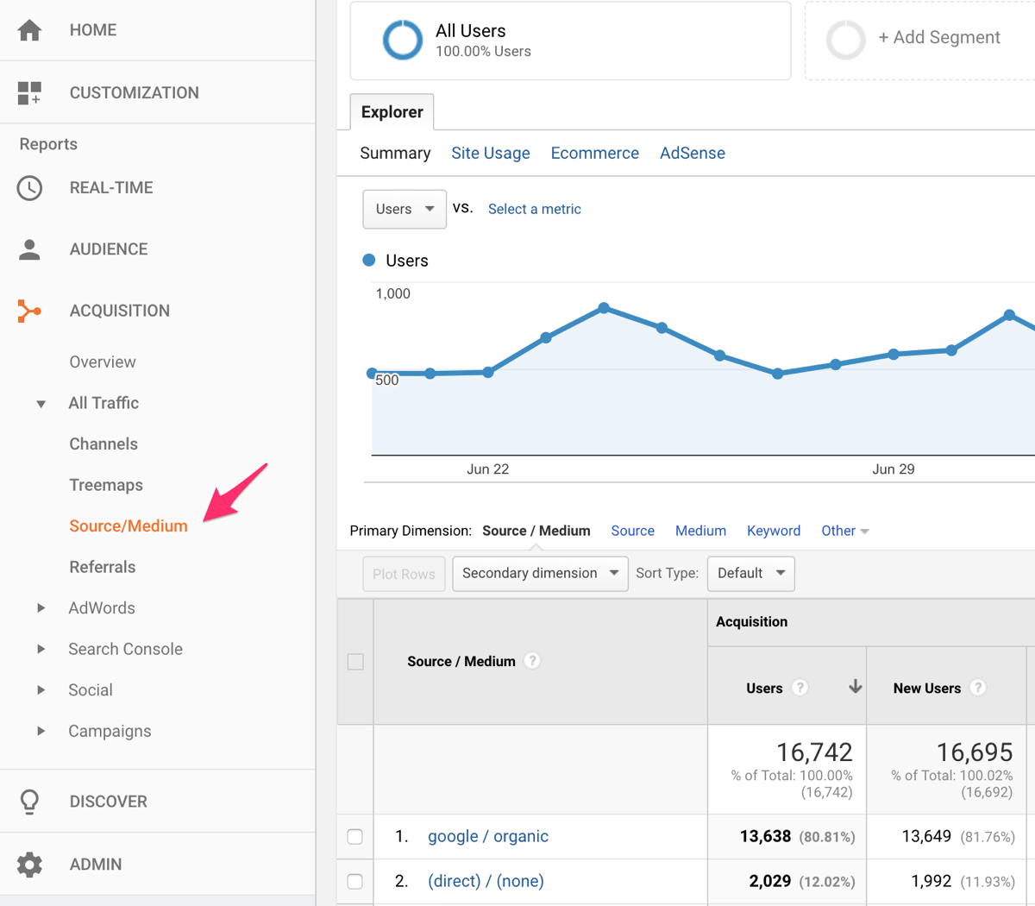Click the peak data point on Users chart

[604, 308]
